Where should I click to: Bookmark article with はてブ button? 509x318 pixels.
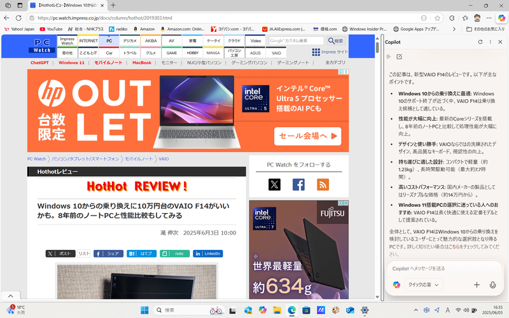[141, 253]
